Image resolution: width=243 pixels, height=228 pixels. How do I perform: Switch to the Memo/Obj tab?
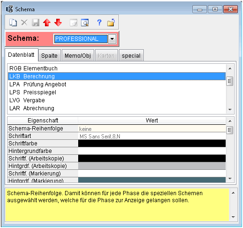pyautogui.click(x=78, y=56)
